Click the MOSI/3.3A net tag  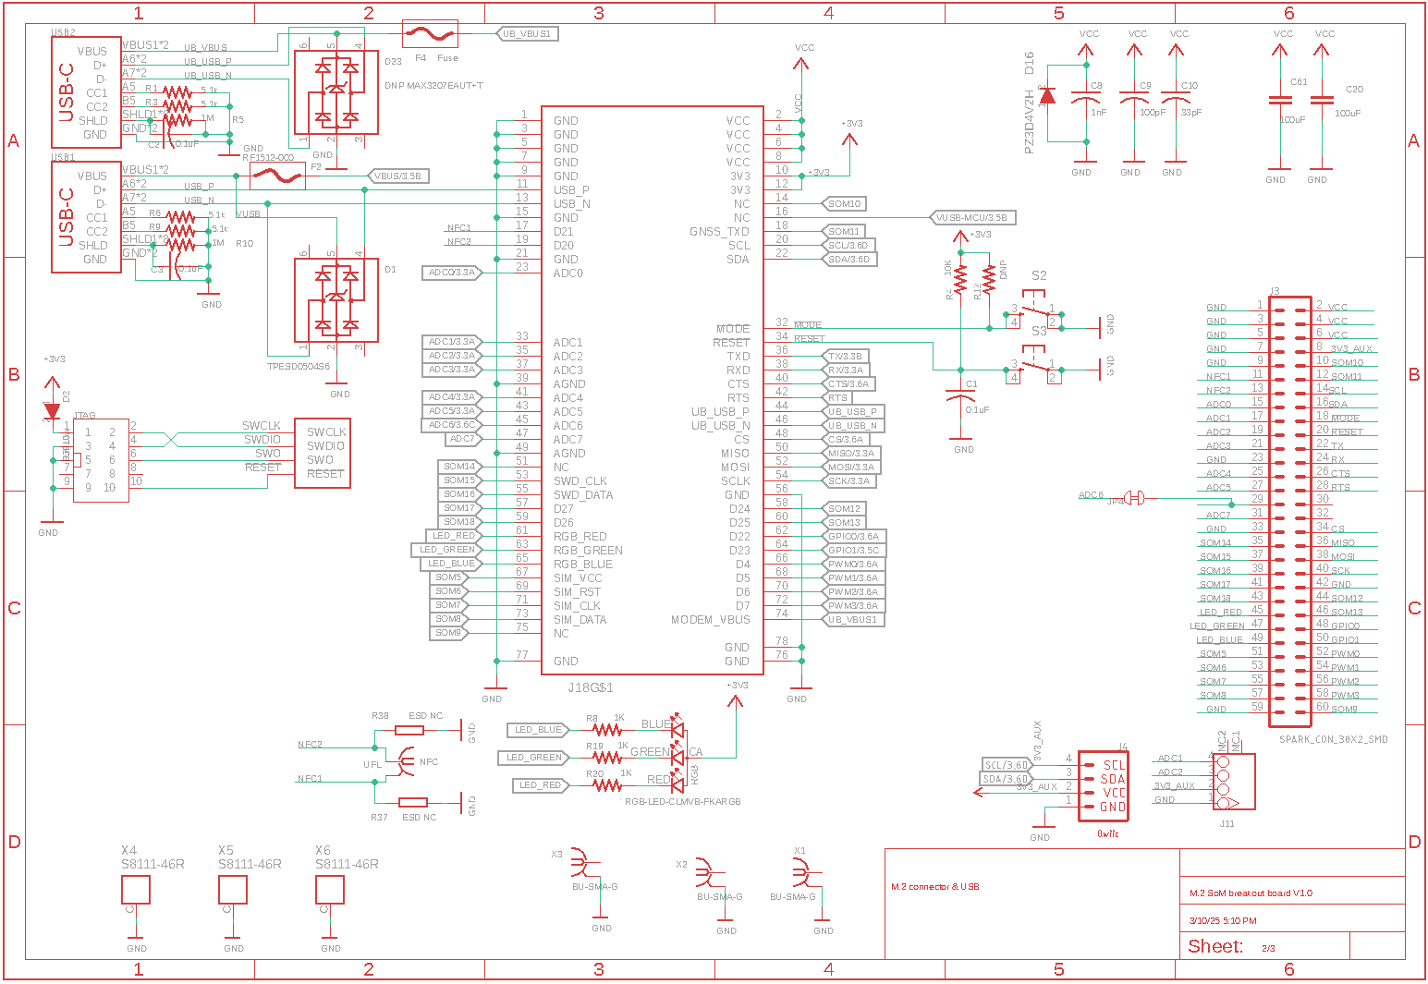coord(851,467)
